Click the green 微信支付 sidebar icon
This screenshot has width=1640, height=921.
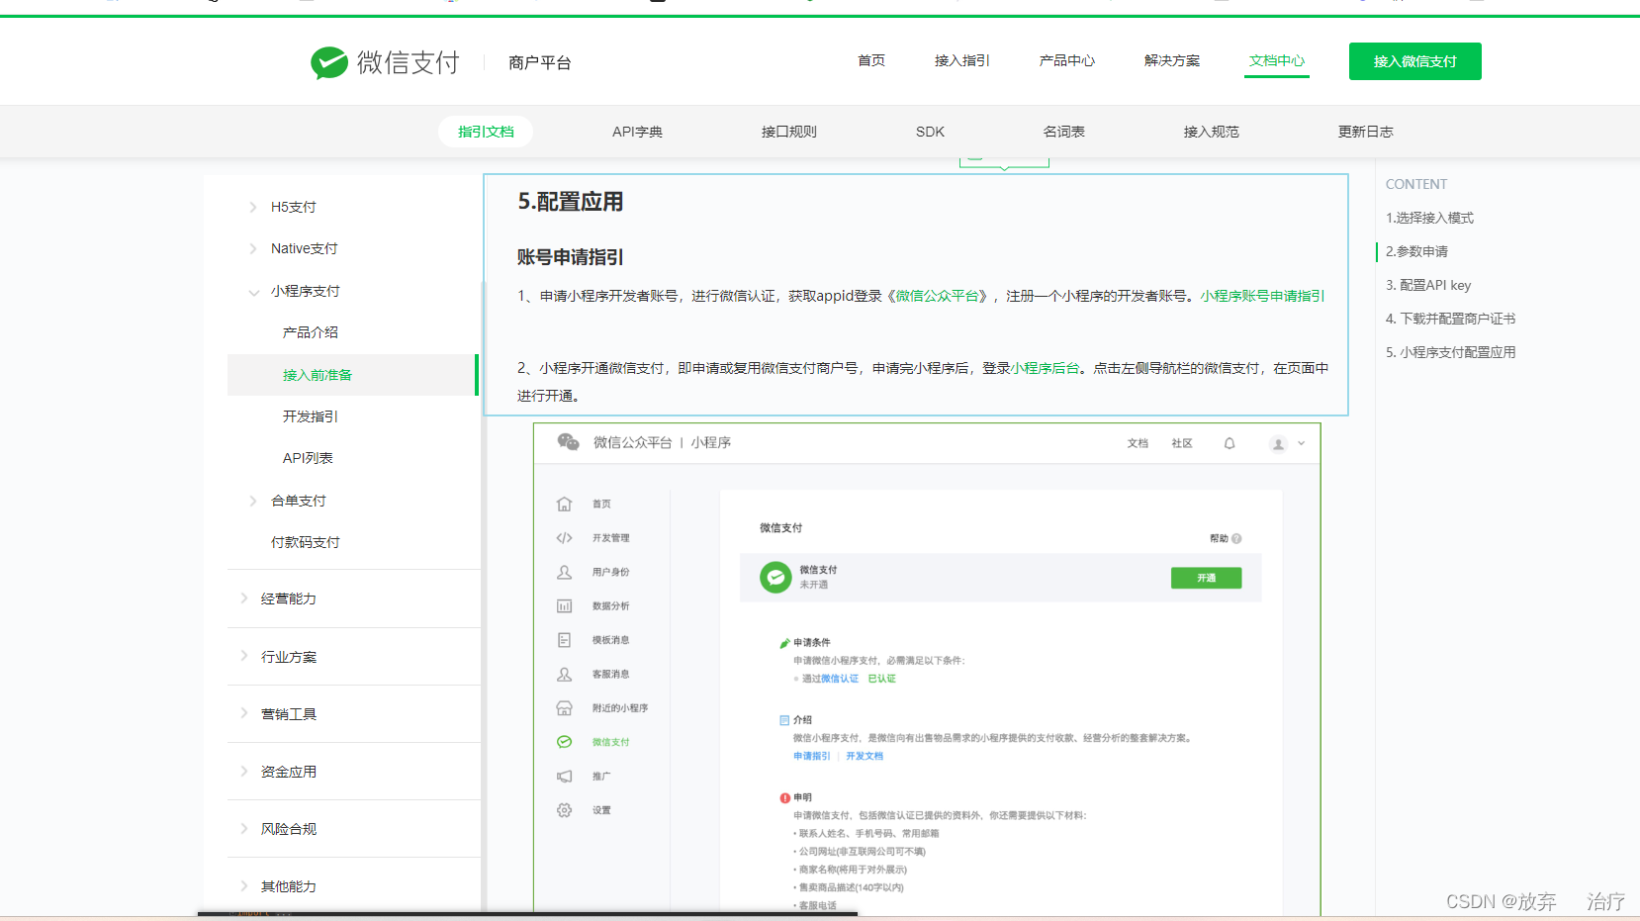tap(564, 742)
